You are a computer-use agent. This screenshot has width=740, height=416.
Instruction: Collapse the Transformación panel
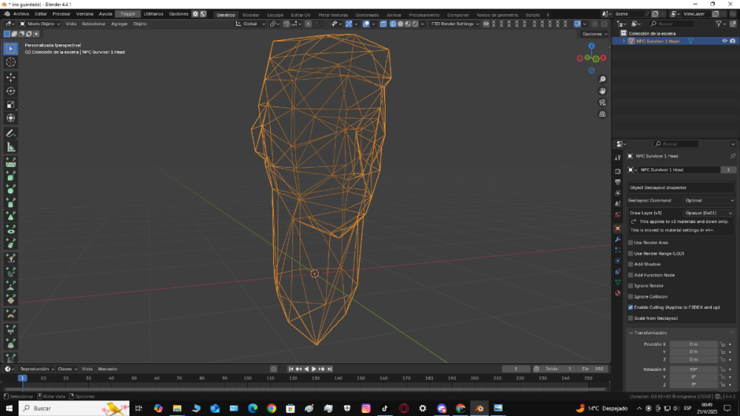click(647, 333)
